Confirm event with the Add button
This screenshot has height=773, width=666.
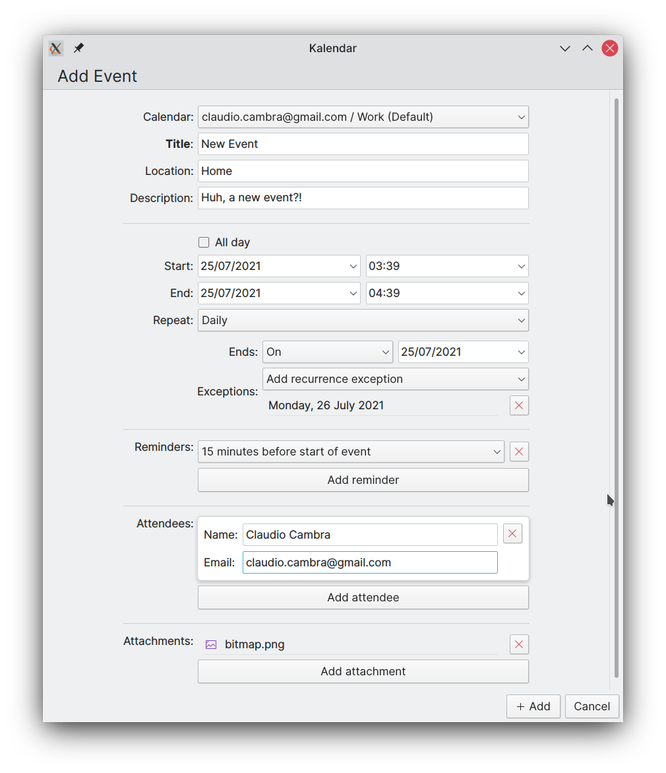(533, 706)
